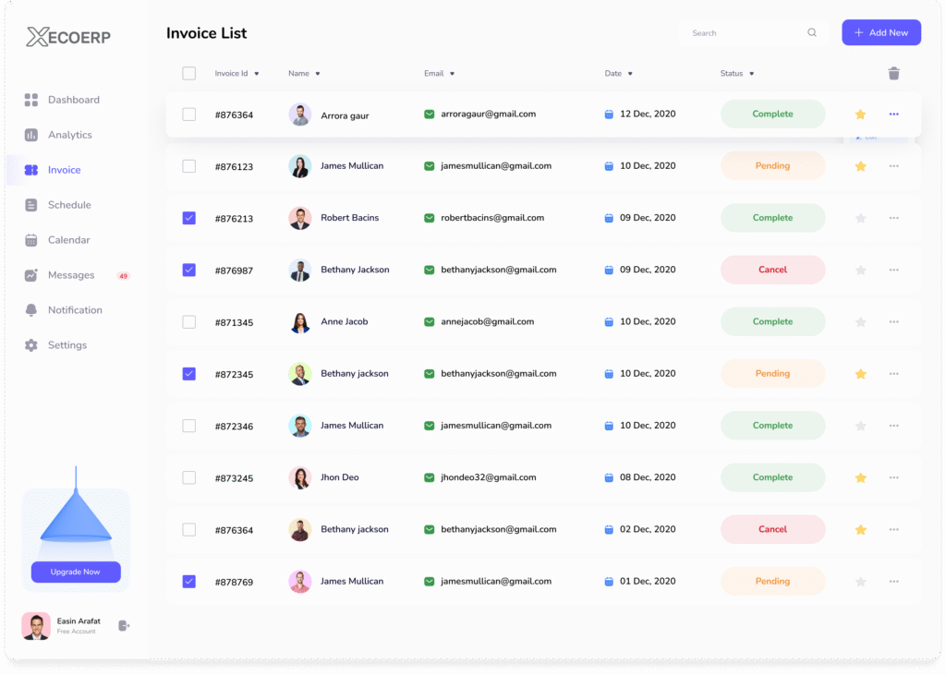Toggle the select-all checkbox in table header
This screenshot has height=675, width=946.
[189, 74]
